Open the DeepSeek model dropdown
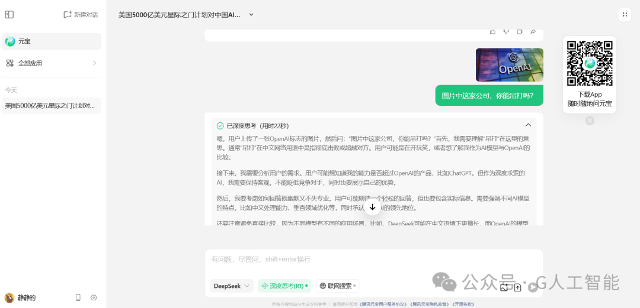Screen dimensions: 640x308 [x=232, y=286]
